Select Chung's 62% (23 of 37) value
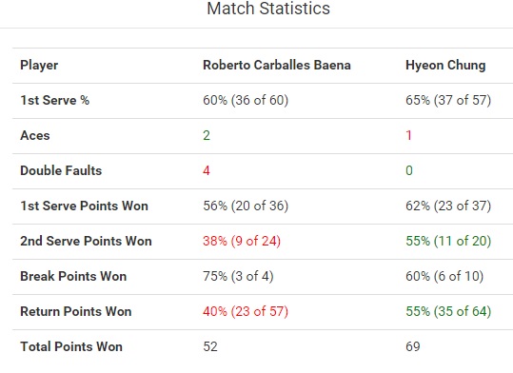The width and height of the screenshot is (513, 373). click(x=448, y=206)
